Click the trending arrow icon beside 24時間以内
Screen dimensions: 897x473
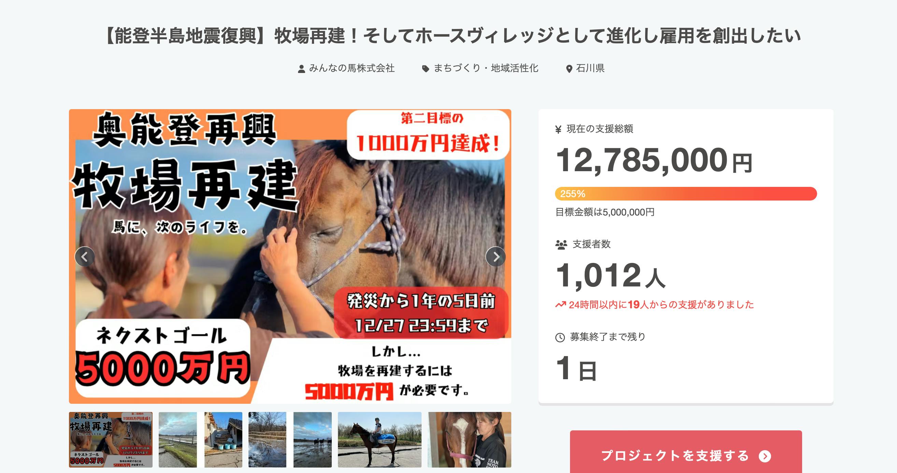(560, 305)
